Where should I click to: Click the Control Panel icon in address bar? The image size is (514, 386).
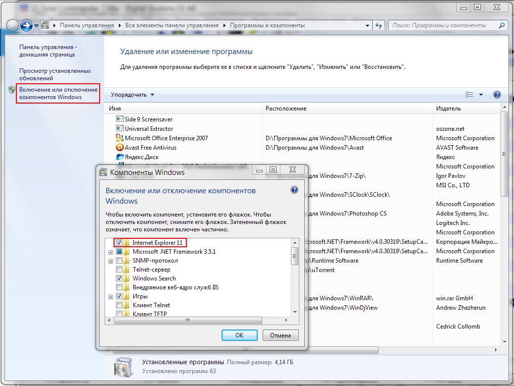tap(46, 25)
